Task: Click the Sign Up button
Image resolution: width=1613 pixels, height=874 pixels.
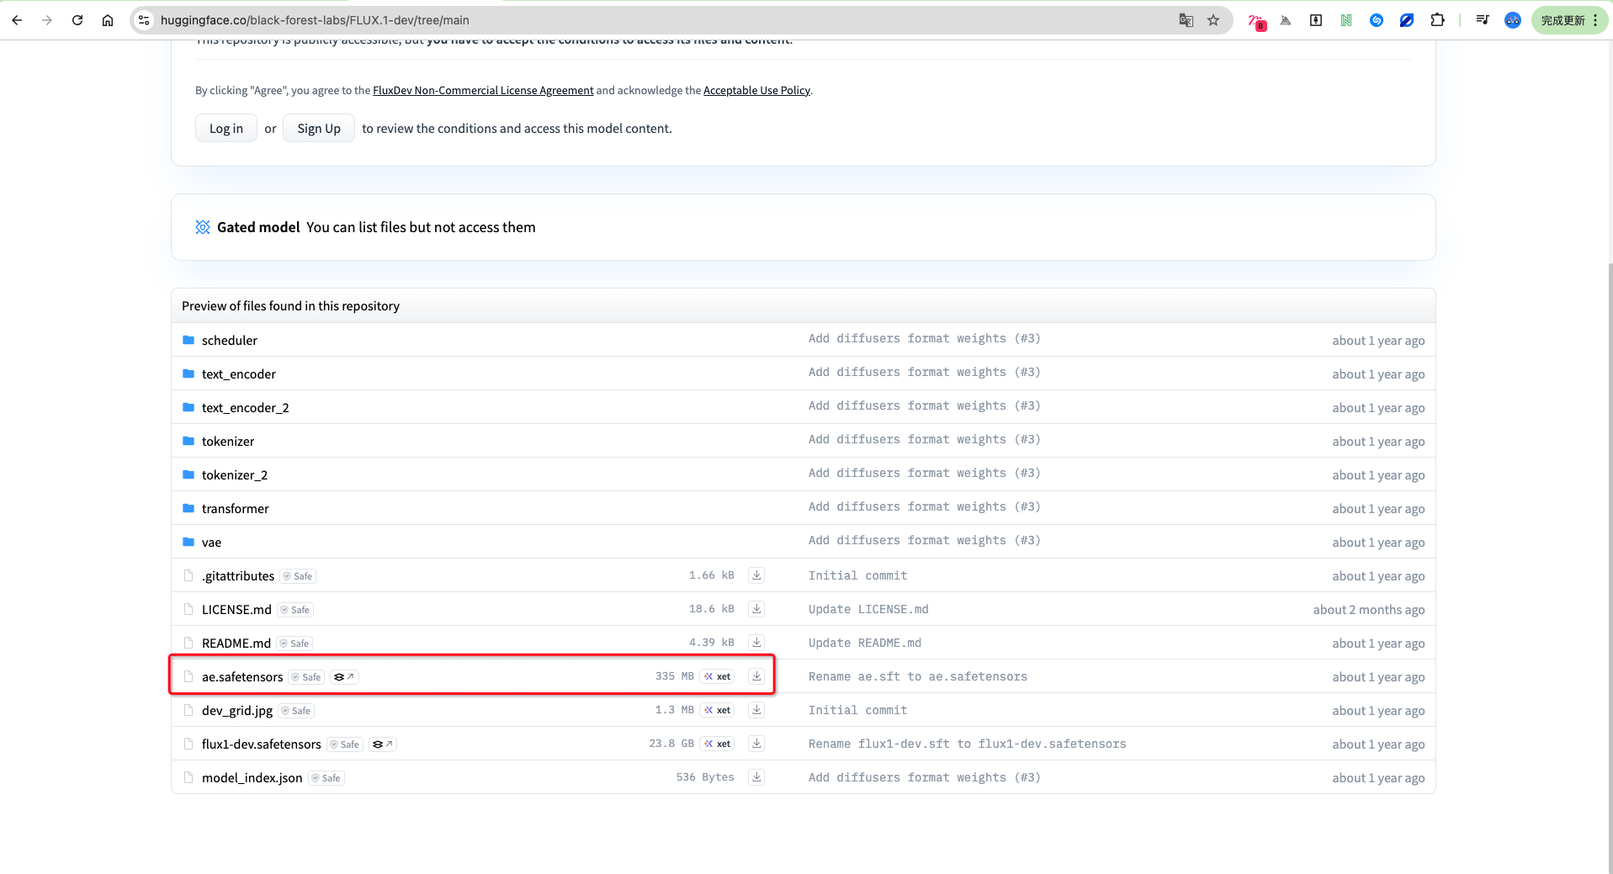Action: 319,128
